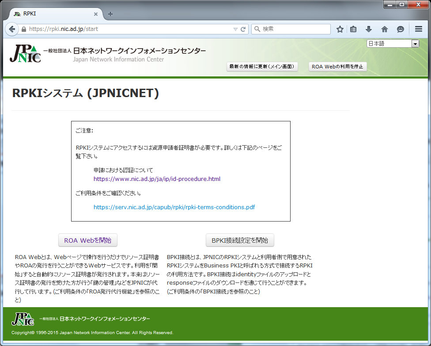Click the footer copyright text
Viewport: 431px width, 346px height.
tap(92, 333)
